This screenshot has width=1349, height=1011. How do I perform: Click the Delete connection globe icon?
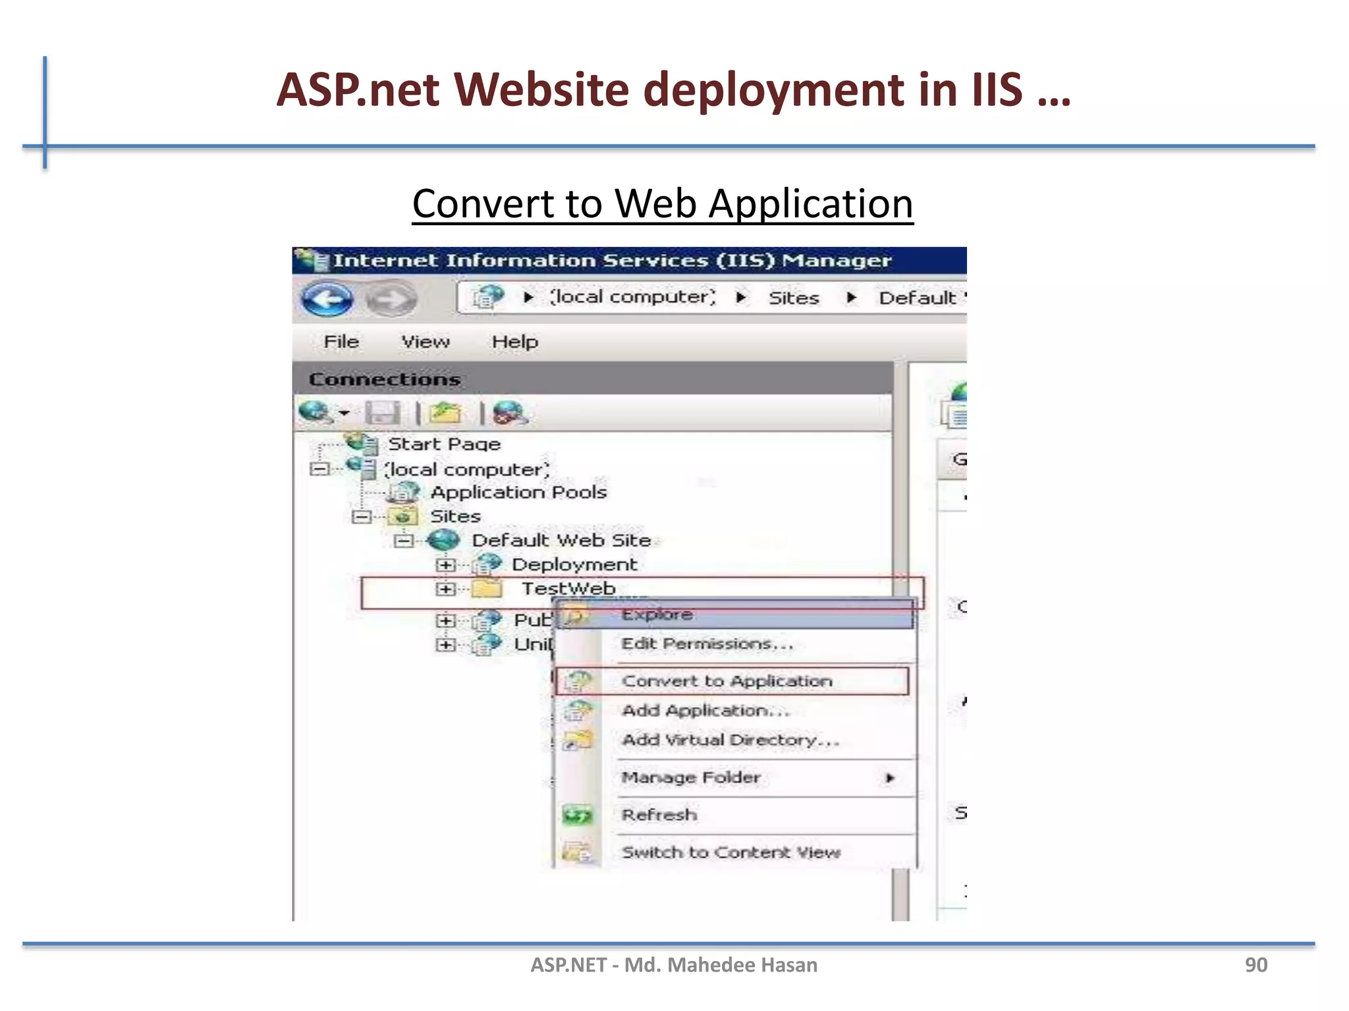509,413
